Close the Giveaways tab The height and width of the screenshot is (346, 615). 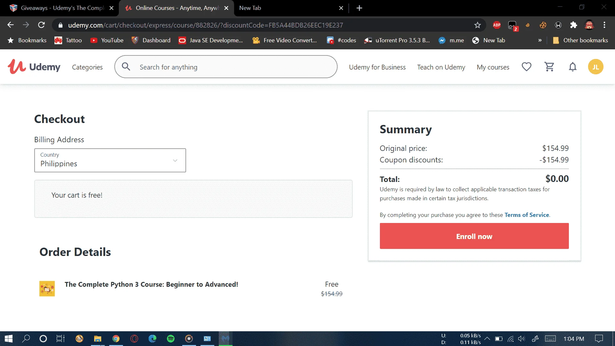tap(111, 8)
